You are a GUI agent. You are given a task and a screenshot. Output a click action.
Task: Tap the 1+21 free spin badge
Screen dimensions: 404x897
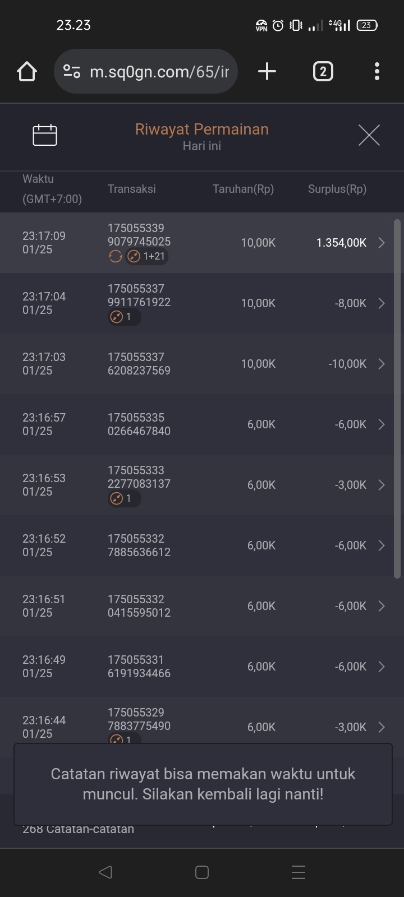(x=147, y=257)
